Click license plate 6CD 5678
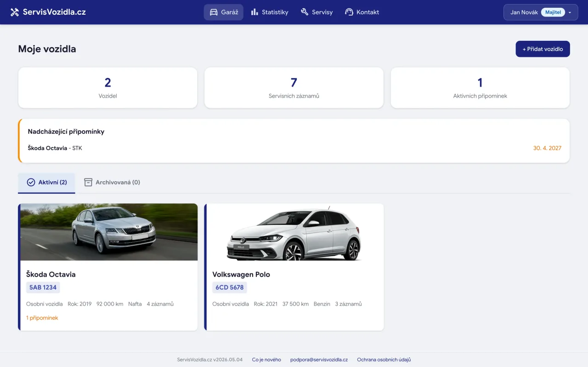Screen dimensions: 588x367 (x=230, y=288)
